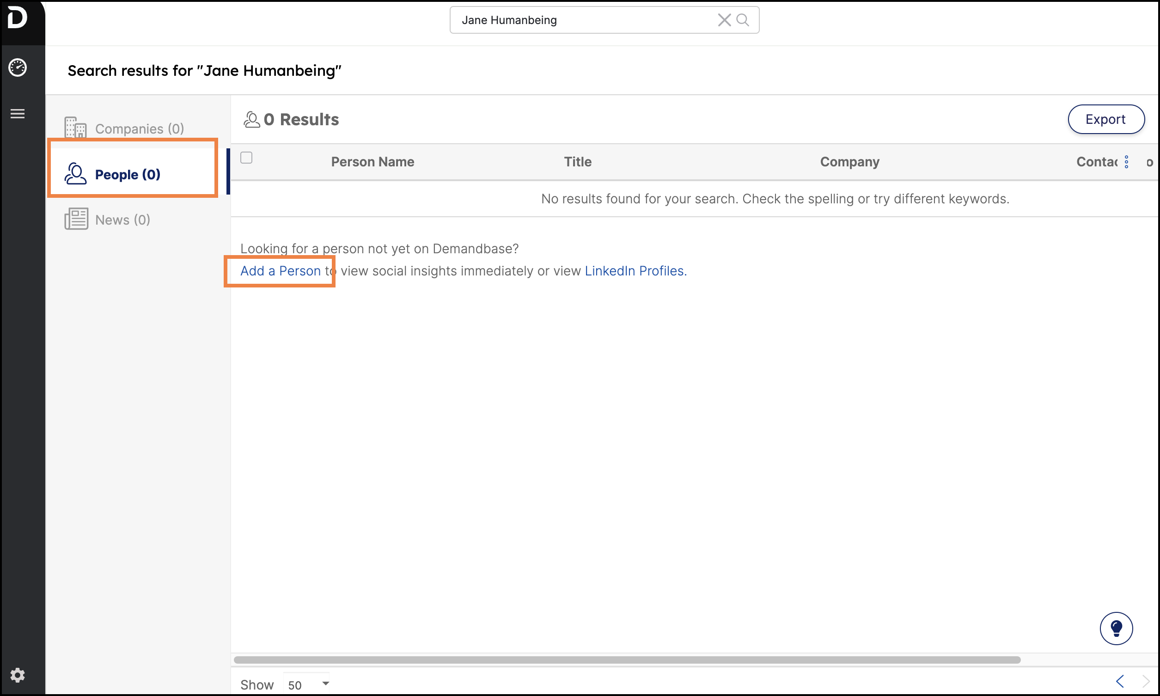
Task: Open the LinkedIn Profiles link
Action: click(635, 271)
